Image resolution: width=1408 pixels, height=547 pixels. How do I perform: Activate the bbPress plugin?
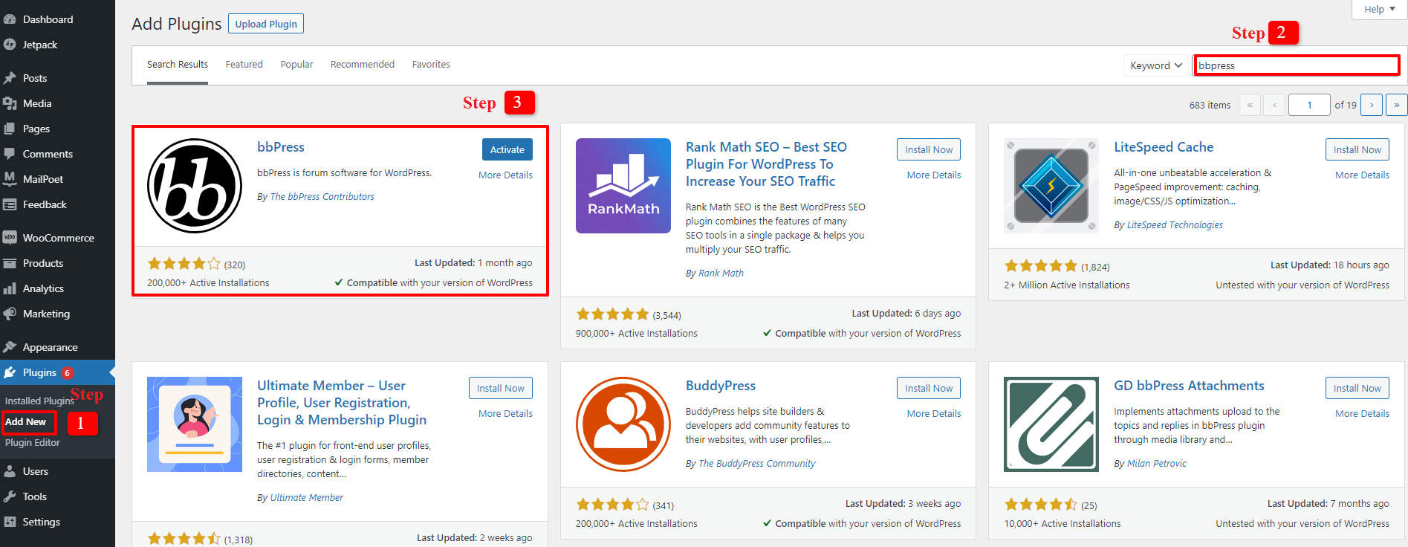[507, 149]
